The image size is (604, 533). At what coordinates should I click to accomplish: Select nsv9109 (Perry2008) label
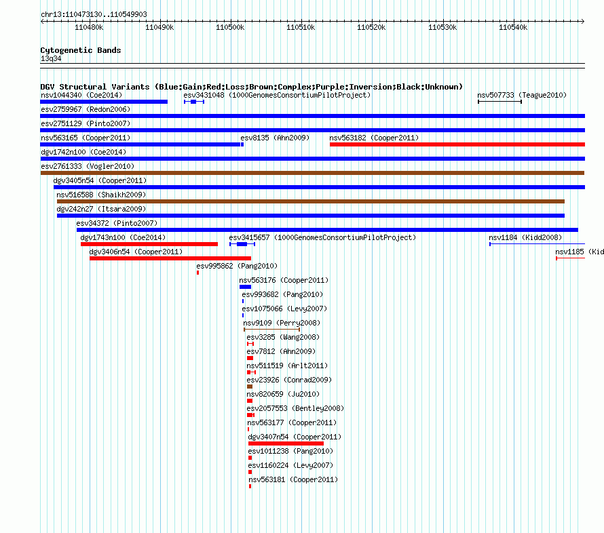click(x=282, y=323)
